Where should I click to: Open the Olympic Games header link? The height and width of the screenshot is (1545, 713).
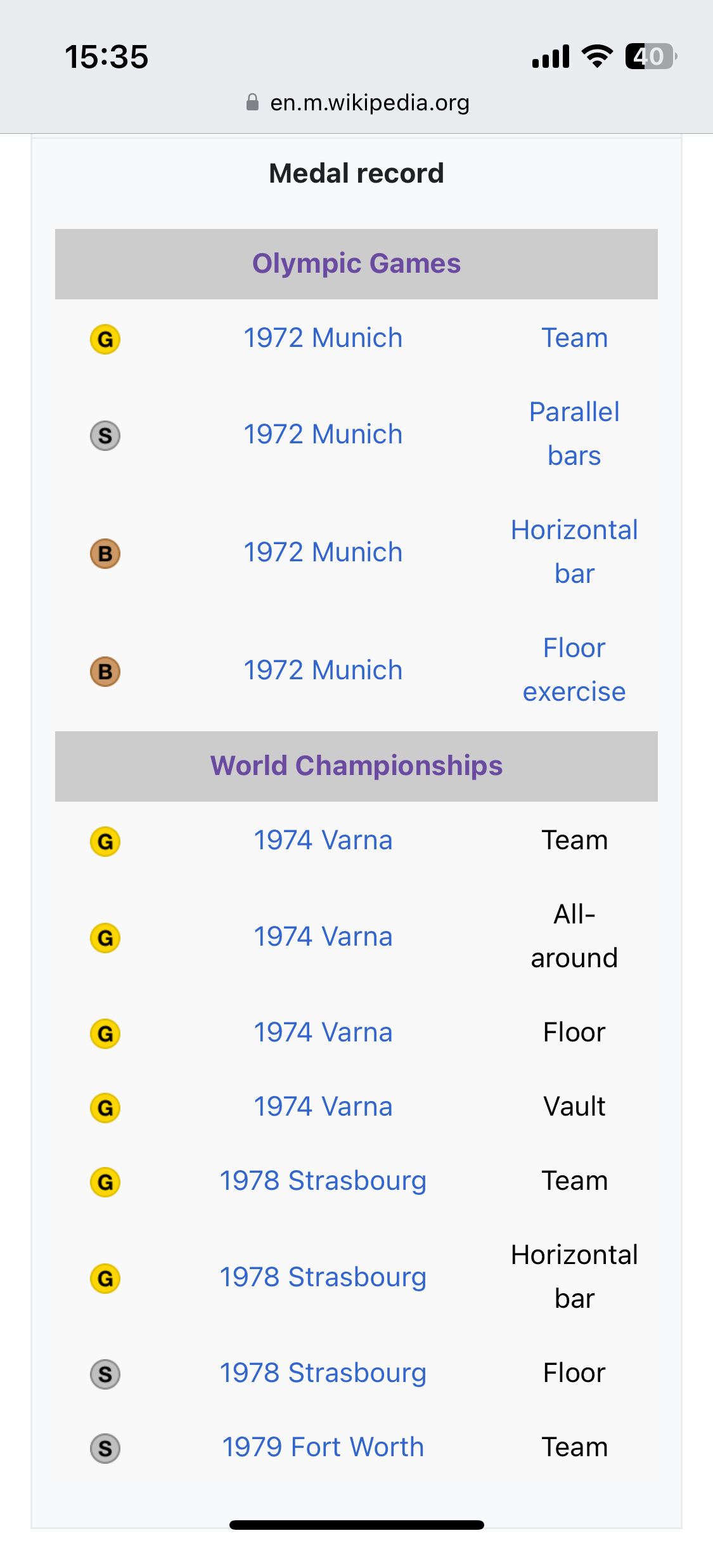point(356,263)
